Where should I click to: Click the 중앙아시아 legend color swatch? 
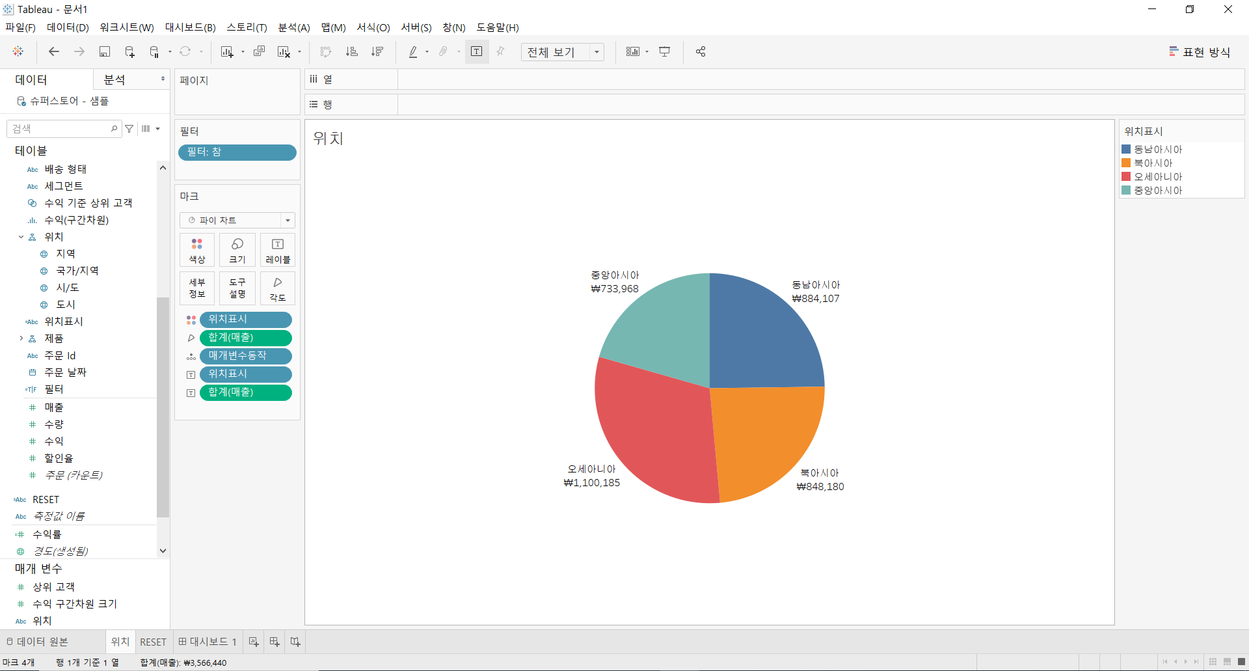pos(1126,190)
